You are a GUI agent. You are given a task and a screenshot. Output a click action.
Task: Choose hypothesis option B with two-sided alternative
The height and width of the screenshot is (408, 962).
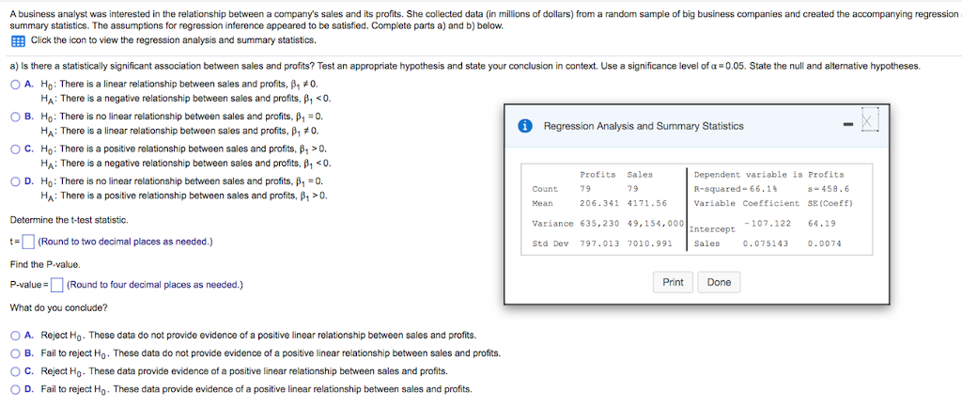[x=16, y=117]
